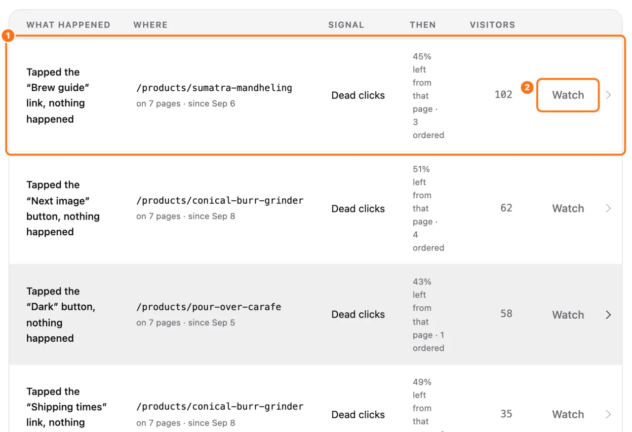The height and width of the screenshot is (432, 632).
Task: Open chevron for the "Next image" row
Action: click(608, 209)
